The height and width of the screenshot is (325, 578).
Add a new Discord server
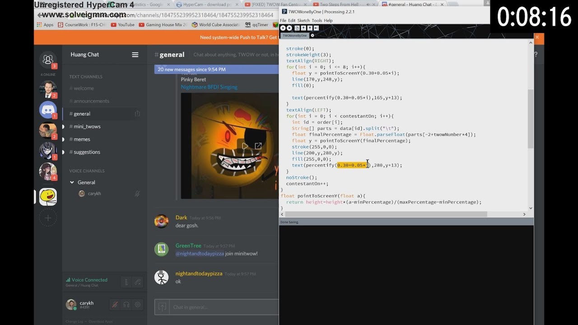tap(48, 218)
